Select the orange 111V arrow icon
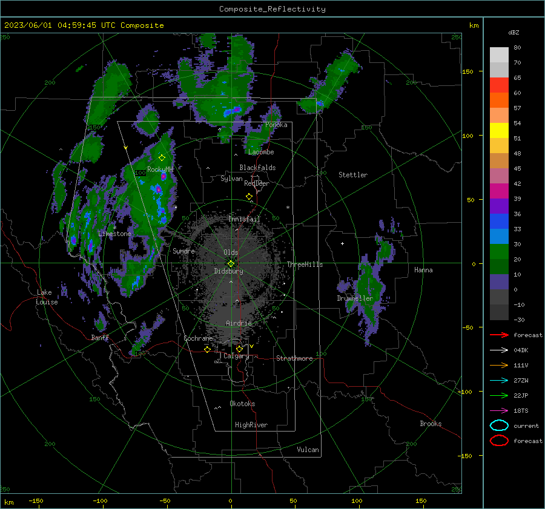The image size is (545, 509). [x=499, y=365]
